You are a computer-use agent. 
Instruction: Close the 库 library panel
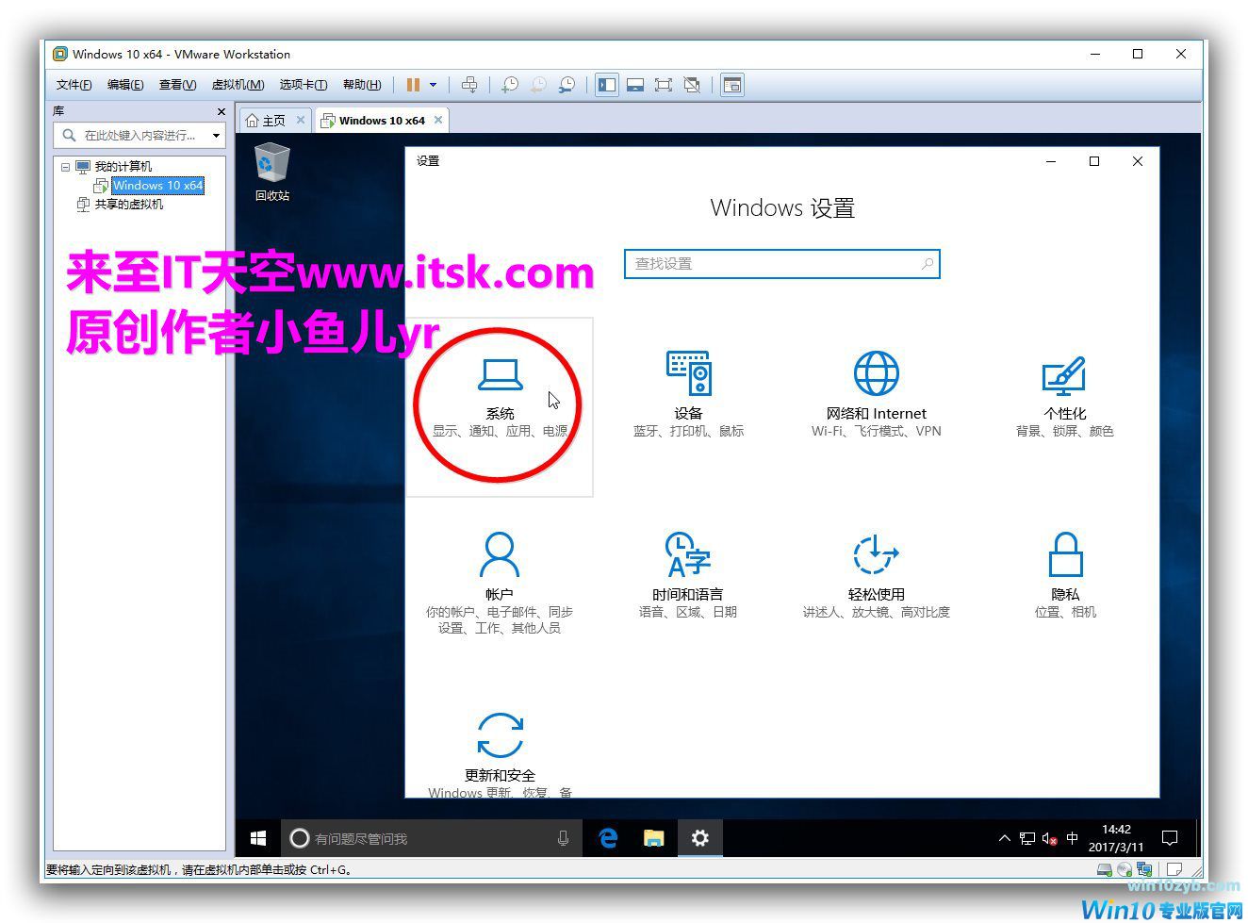pyautogui.click(x=222, y=111)
